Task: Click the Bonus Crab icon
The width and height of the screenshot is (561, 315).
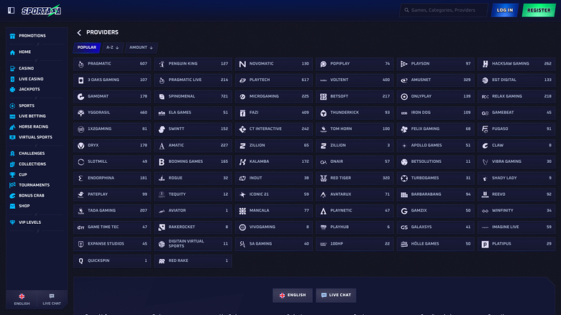Action: click(12, 195)
